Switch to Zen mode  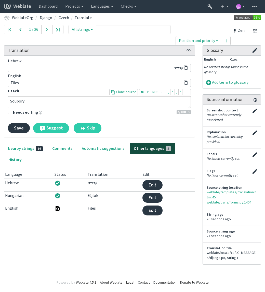(239, 31)
